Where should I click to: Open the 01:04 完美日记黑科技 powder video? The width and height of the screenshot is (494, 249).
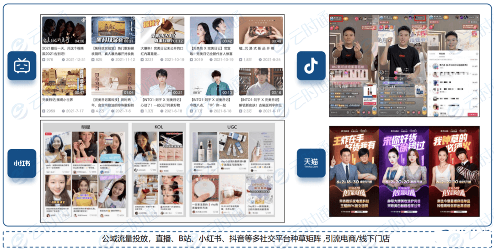pyautogui.click(x=113, y=82)
